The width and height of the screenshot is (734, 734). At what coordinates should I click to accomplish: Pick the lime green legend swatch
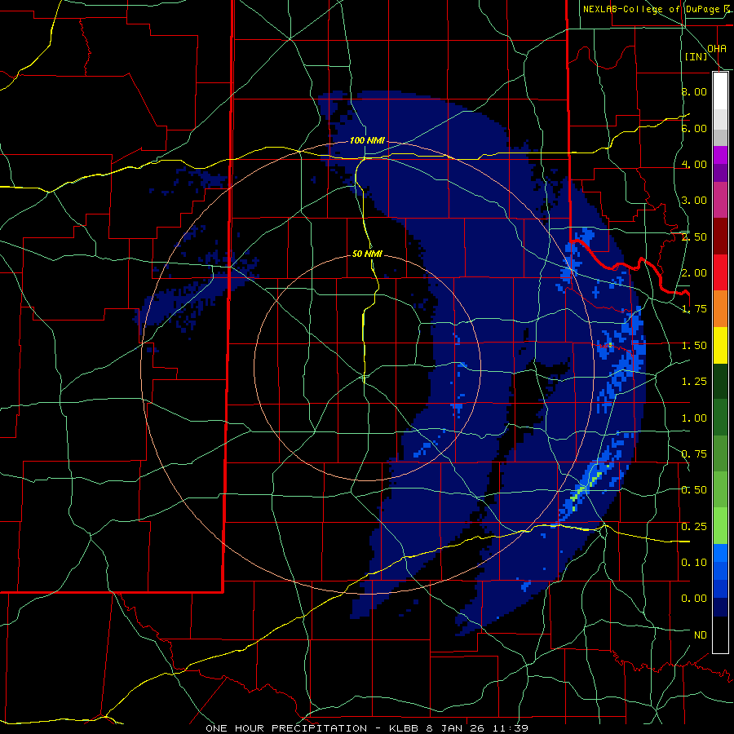720,526
